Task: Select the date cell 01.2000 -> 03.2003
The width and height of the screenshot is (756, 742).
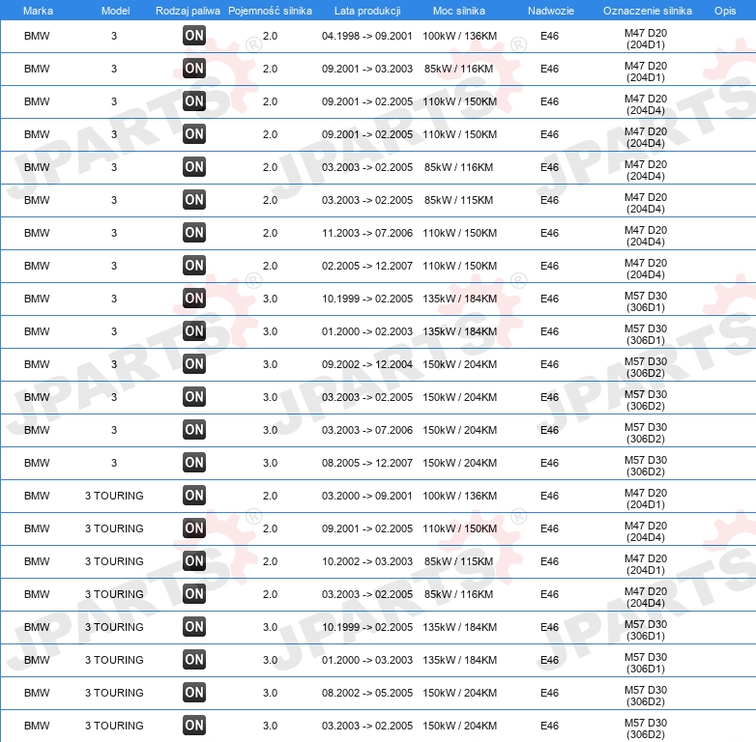Action: [367, 660]
